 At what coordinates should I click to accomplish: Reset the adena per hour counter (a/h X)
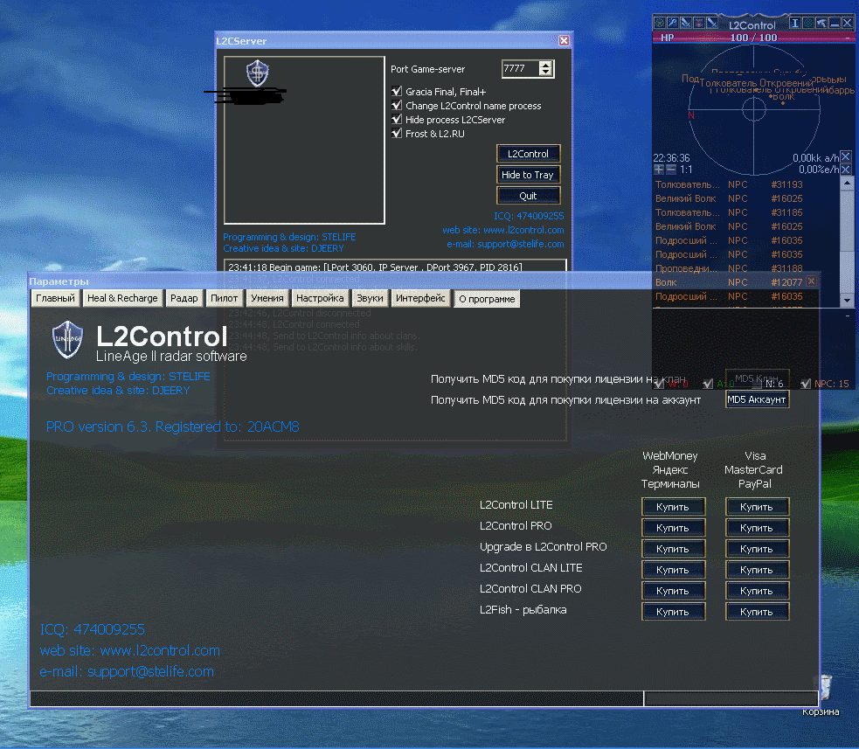click(846, 156)
